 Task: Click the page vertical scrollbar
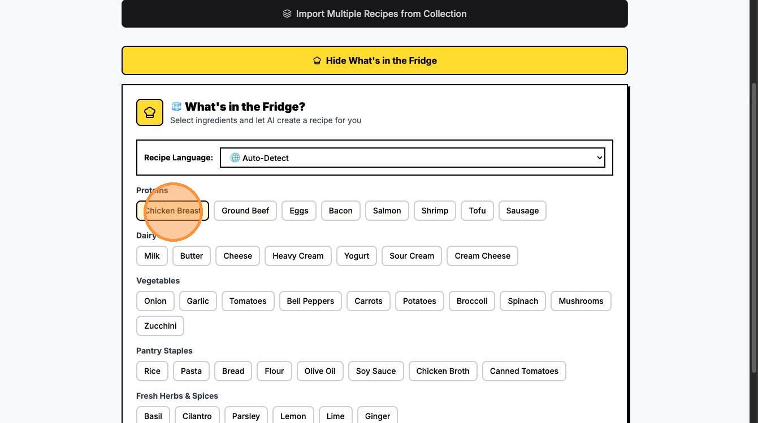click(753, 226)
